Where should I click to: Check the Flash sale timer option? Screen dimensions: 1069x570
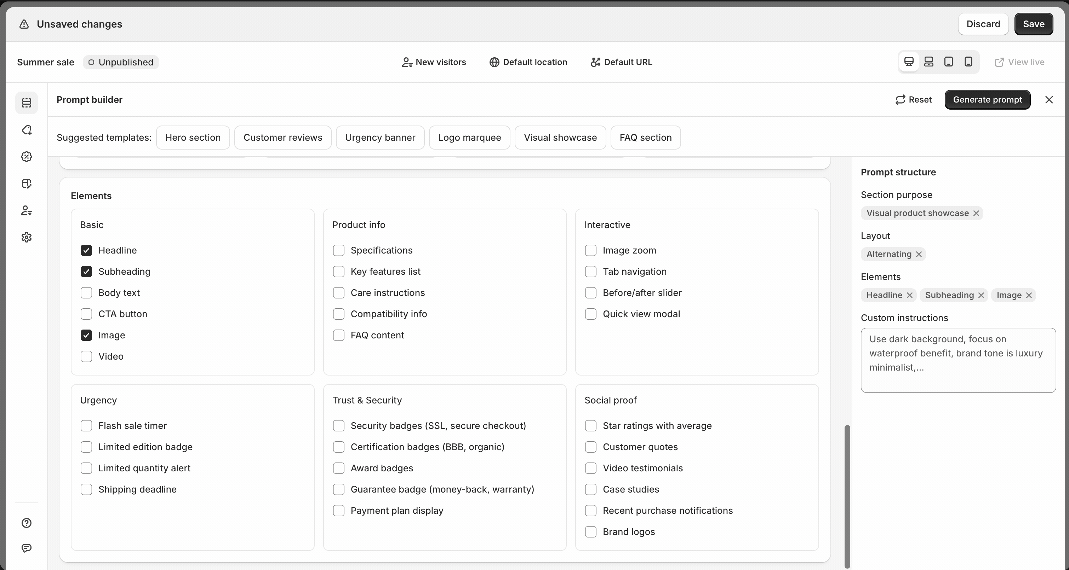click(86, 426)
